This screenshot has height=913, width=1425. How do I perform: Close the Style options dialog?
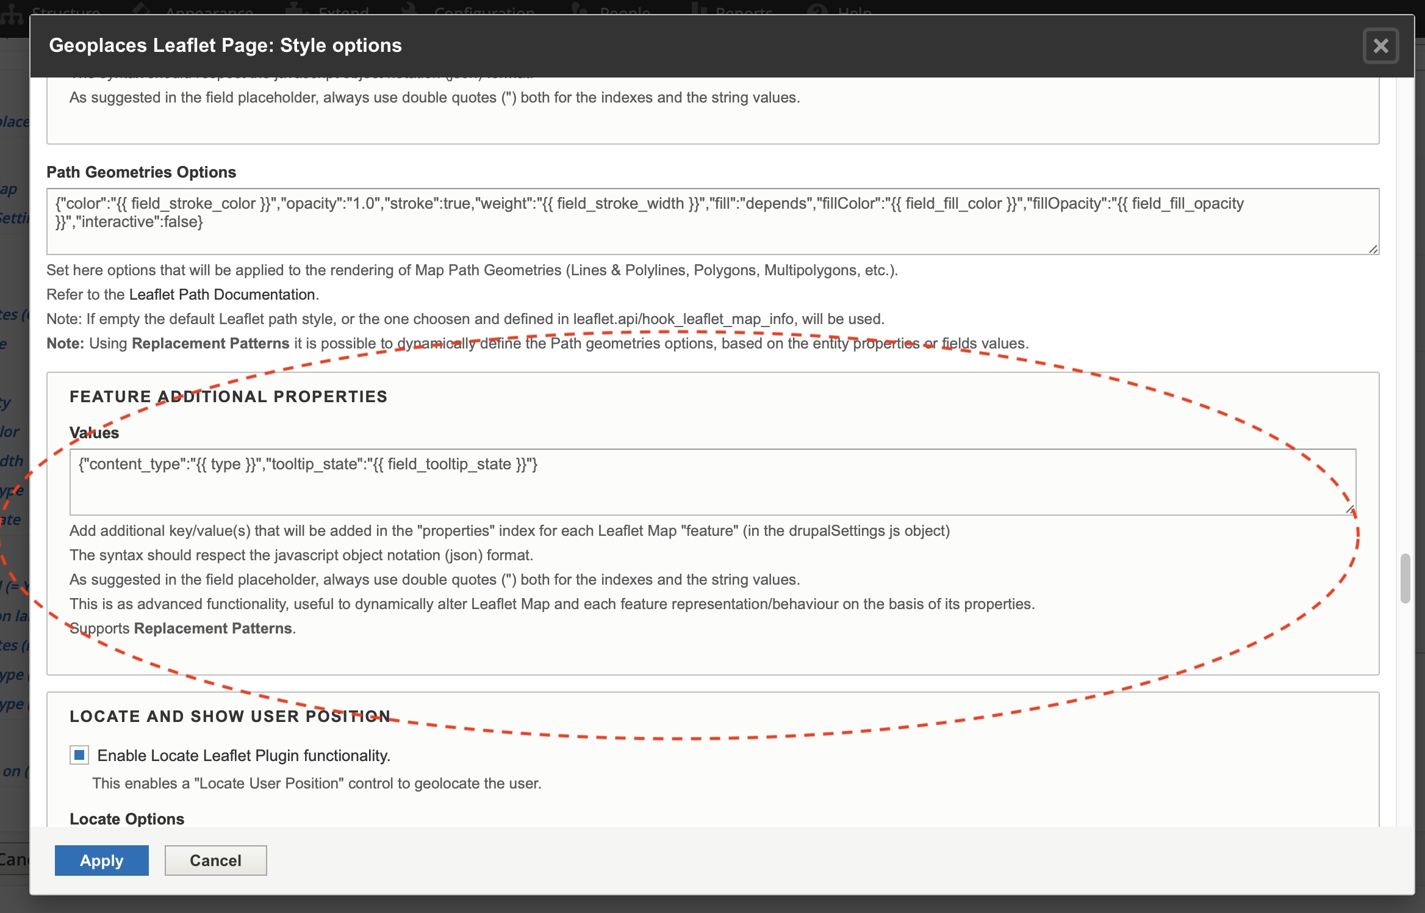[x=1380, y=45]
